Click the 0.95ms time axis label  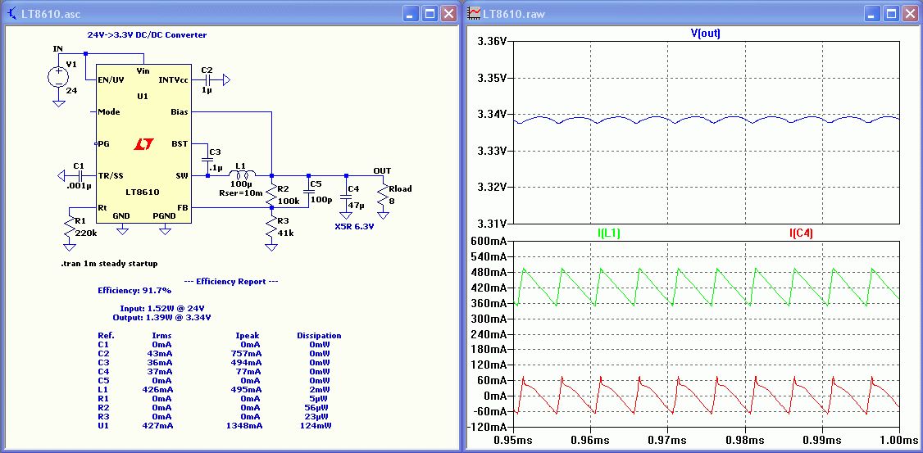(x=513, y=441)
